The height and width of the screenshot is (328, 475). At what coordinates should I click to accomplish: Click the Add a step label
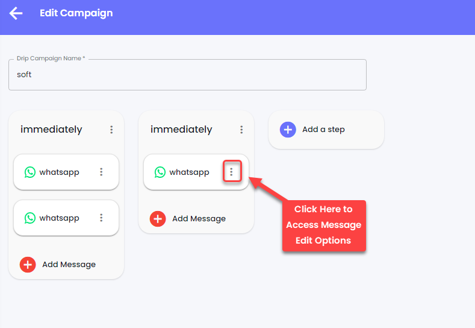tap(323, 130)
